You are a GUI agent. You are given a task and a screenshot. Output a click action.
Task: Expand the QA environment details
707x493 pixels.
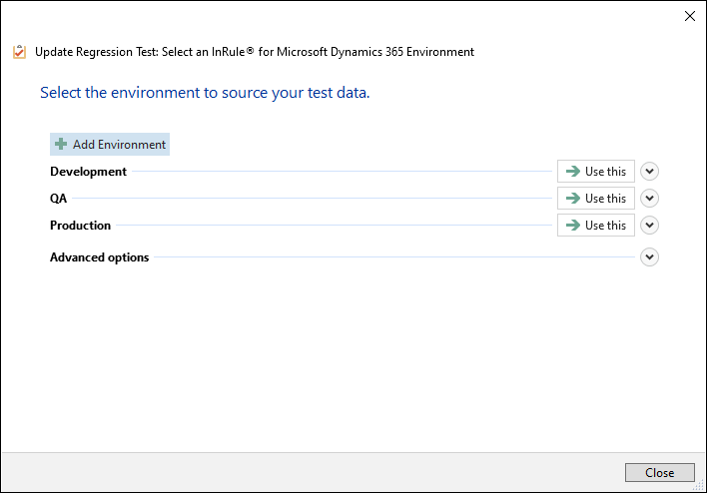(649, 199)
